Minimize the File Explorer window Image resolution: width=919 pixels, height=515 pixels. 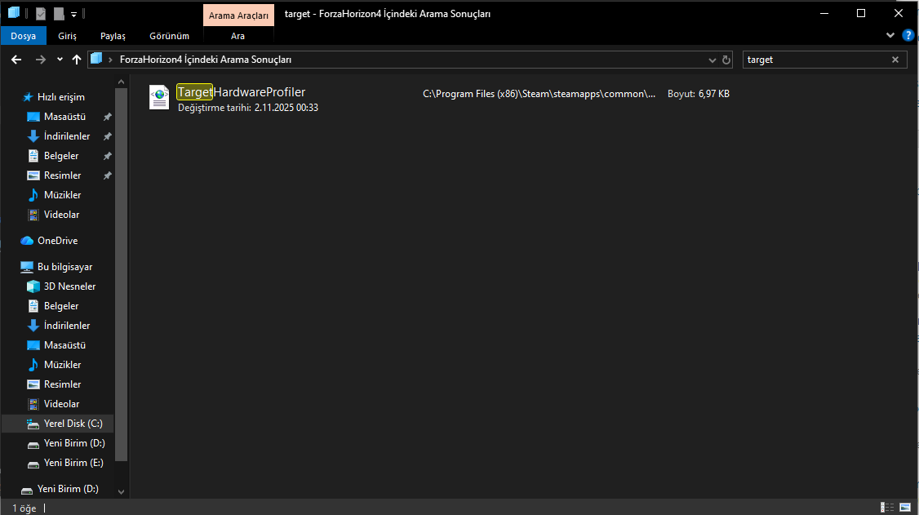click(x=824, y=14)
